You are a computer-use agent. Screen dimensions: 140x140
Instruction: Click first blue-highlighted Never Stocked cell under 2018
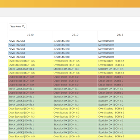click(x=119, y=45)
